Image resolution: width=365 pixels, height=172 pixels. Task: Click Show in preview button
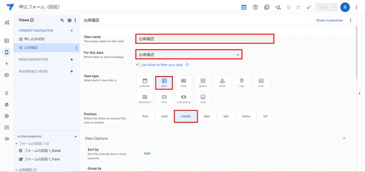(329, 21)
